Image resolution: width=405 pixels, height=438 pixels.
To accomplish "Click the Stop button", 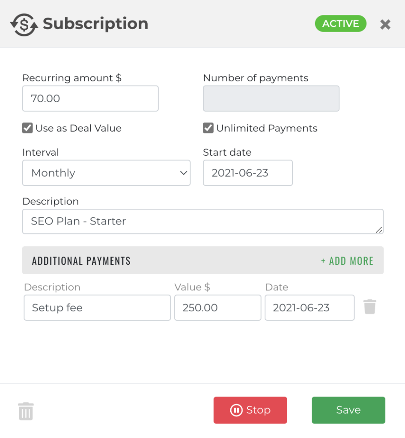I will pos(250,410).
